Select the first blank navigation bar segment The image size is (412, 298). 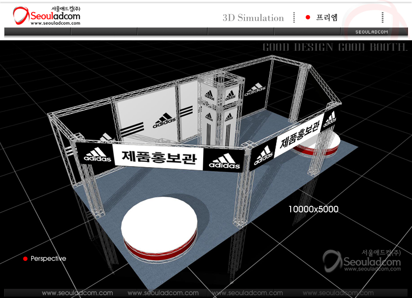(x=38, y=32)
